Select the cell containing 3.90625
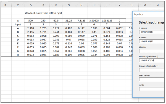 (94, 20)
